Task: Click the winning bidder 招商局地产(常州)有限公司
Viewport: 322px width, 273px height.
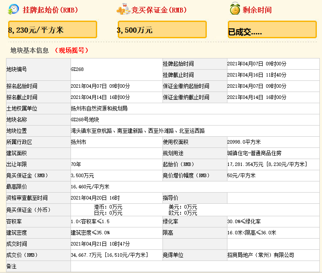Action: 261,255
